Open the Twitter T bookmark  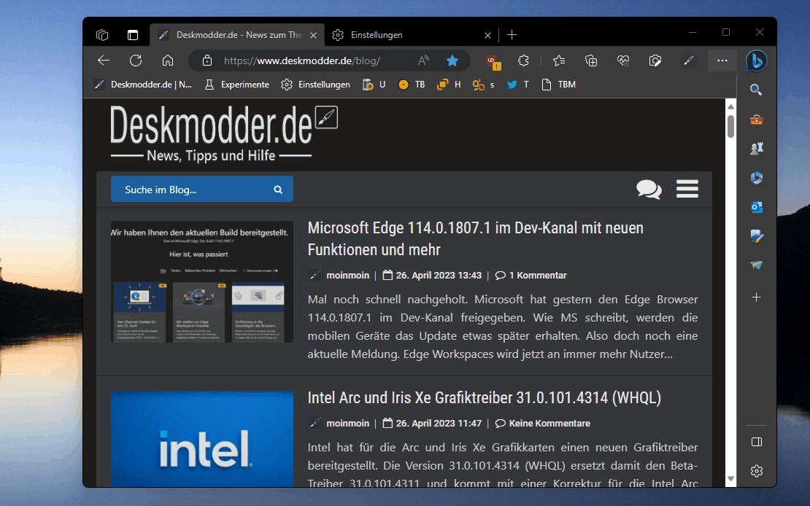tap(517, 85)
